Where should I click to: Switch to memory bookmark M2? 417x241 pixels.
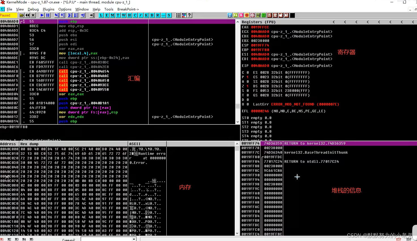9,239
